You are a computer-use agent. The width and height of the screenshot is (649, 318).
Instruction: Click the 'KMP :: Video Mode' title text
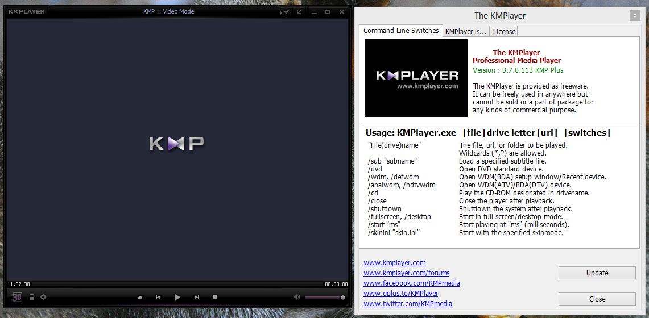[168, 11]
